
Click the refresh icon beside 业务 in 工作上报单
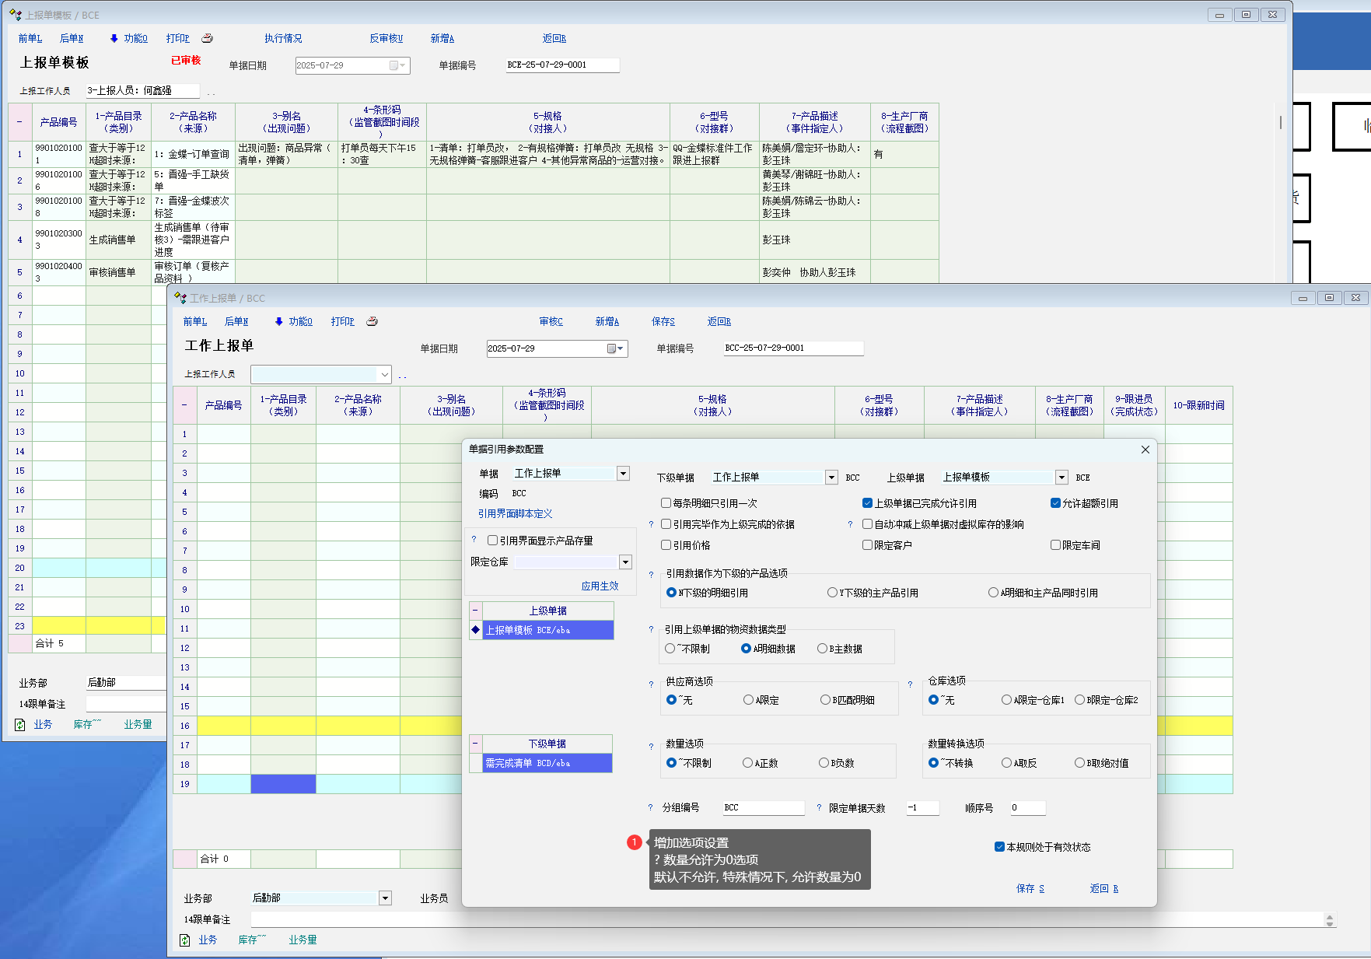point(185,940)
